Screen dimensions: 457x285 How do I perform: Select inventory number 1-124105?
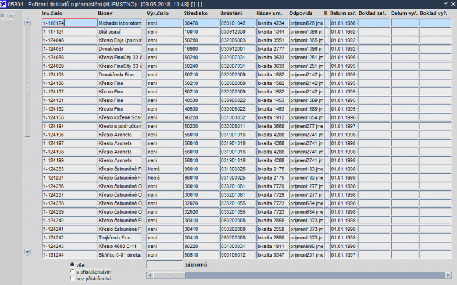coord(69,75)
